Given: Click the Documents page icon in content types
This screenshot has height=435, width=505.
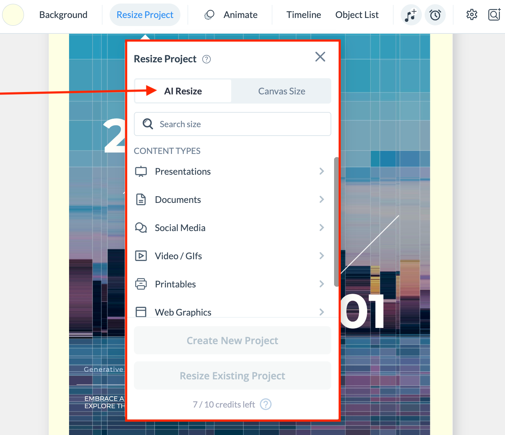Looking at the screenshot, I should (x=141, y=199).
